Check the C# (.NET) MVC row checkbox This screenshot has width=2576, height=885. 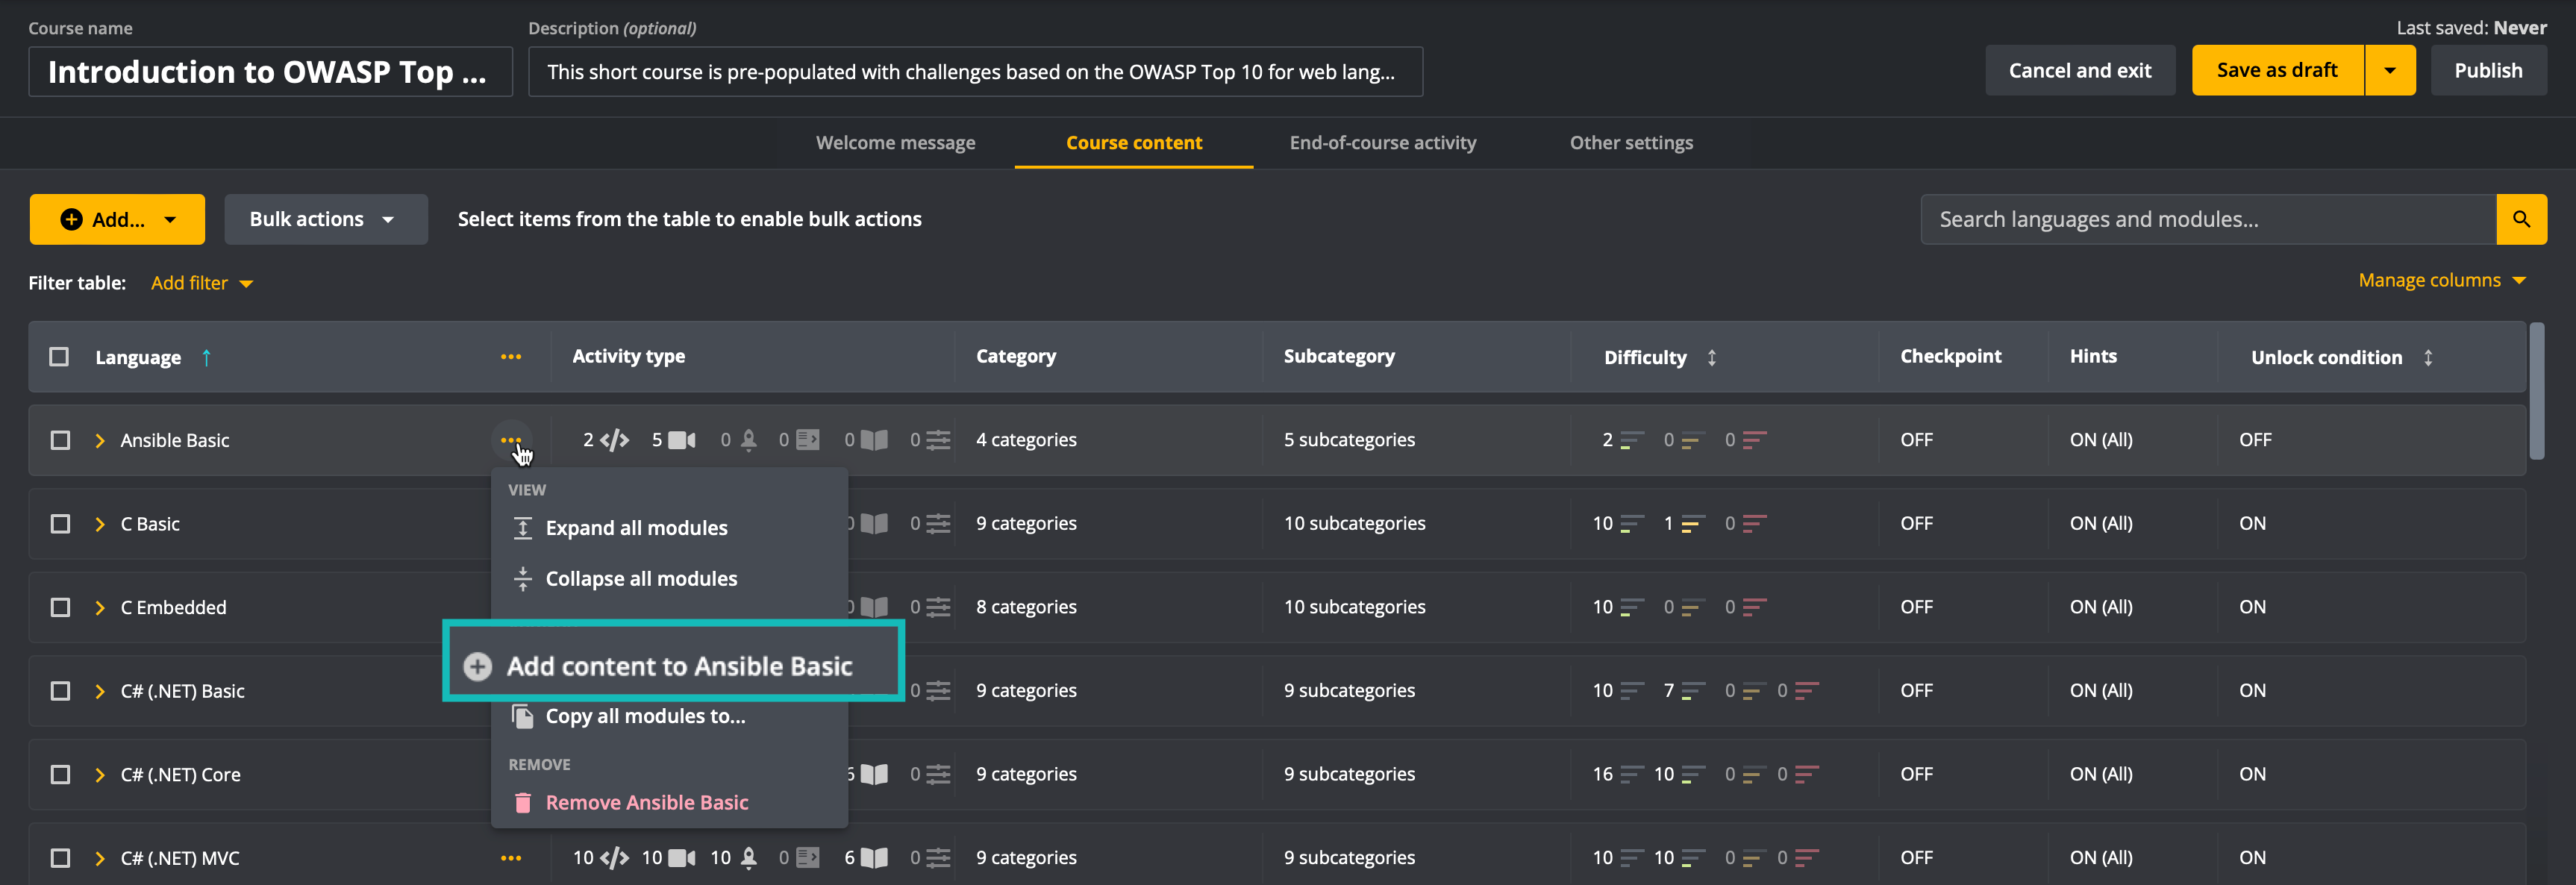(60, 858)
